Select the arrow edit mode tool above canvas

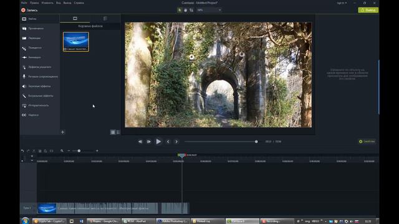(x=180, y=10)
